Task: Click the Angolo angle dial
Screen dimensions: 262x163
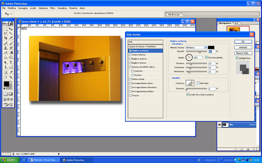Action: (x=189, y=57)
